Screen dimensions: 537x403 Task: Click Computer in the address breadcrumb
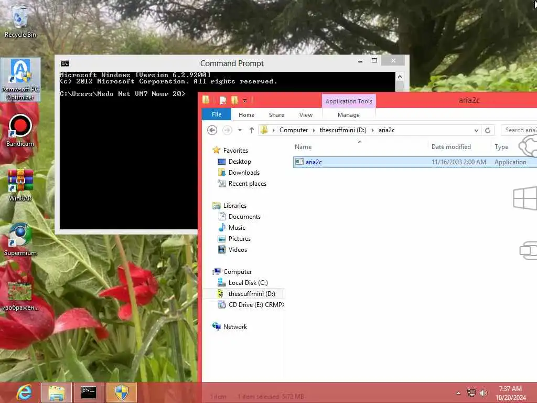point(294,130)
